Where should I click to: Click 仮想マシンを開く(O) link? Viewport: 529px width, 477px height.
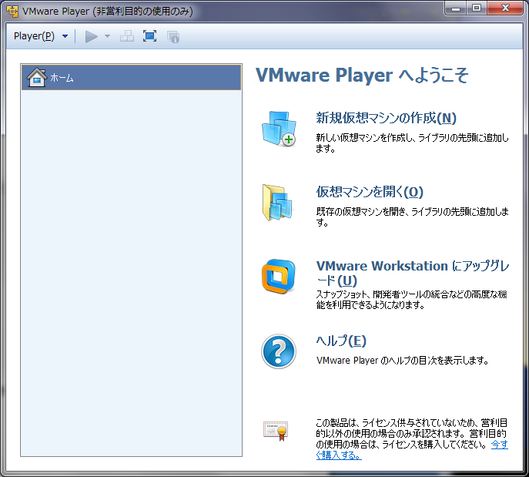370,192
